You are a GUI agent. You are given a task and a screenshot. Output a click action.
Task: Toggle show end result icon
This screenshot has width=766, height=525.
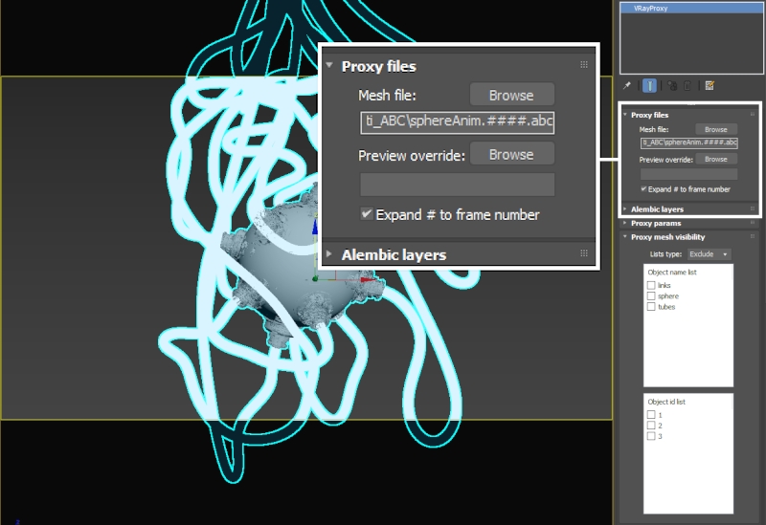[x=650, y=86]
